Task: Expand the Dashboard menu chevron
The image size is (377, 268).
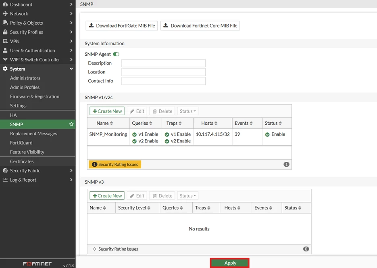Action: coord(71,4)
